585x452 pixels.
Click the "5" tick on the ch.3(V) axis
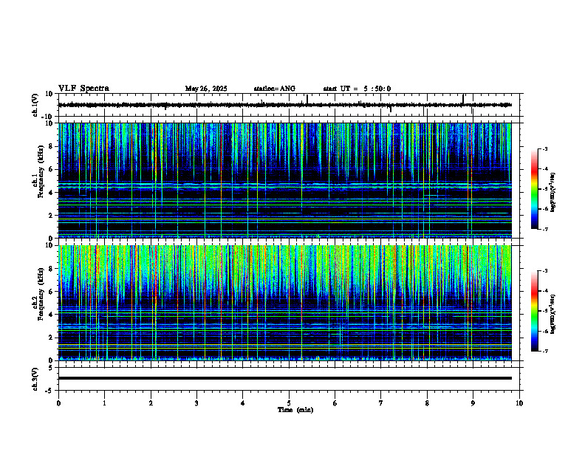point(52,368)
